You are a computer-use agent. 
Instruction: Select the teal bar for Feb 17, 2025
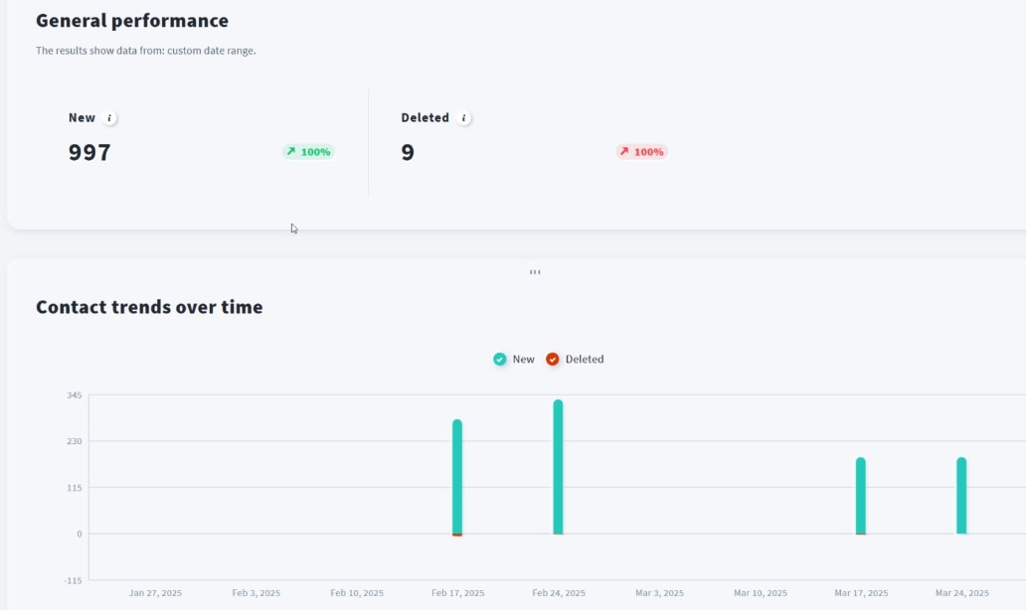pos(457,476)
